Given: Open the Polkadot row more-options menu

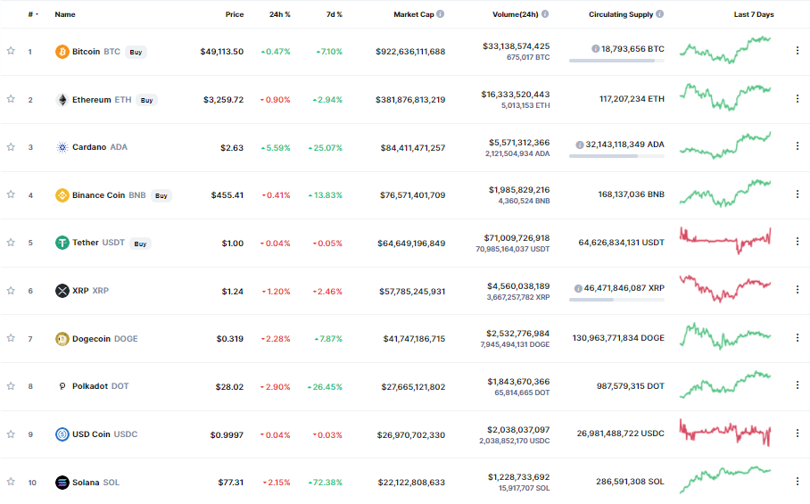Looking at the screenshot, I should (x=798, y=385).
